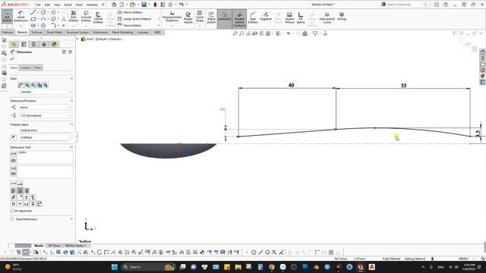
Task: Switch to the Evaluate ribbon tab
Action: pos(143,32)
